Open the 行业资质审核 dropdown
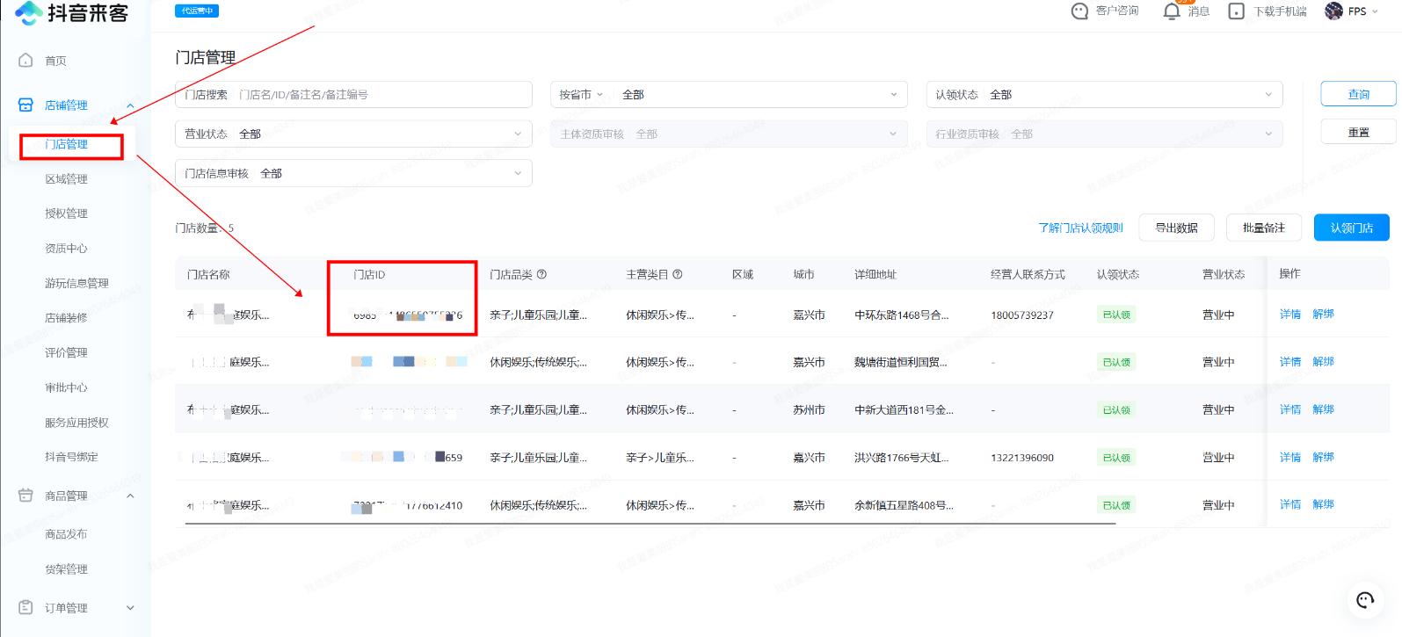Viewport: 1402px width, 637px height. point(1104,134)
